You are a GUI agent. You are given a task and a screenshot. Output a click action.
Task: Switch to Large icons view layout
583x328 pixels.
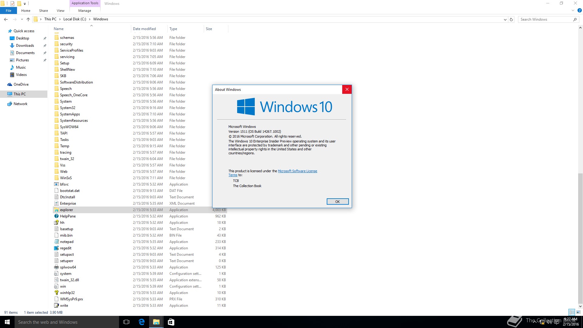tap(578, 312)
